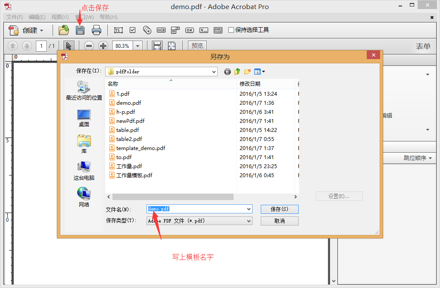Select the barcode form tool
The width and height of the screenshot is (440, 288).
[218, 30]
